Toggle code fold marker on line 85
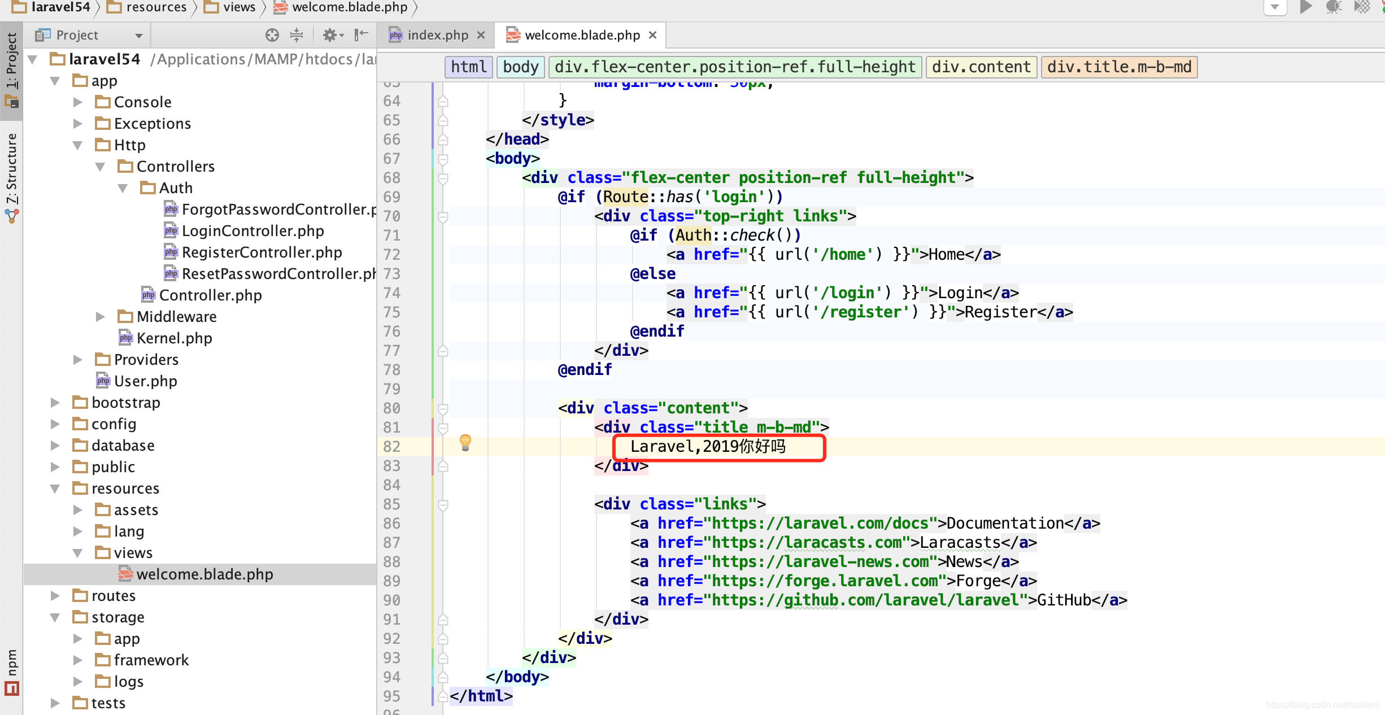Image resolution: width=1385 pixels, height=715 pixels. coord(443,504)
